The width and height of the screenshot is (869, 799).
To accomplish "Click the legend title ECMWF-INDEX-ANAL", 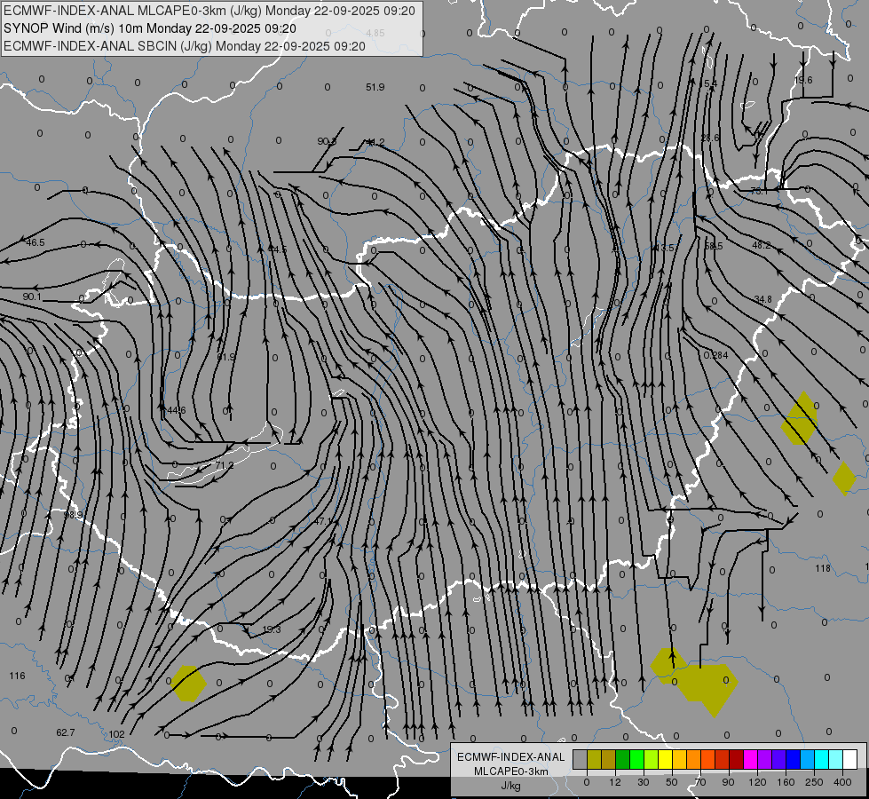I will pos(511,757).
